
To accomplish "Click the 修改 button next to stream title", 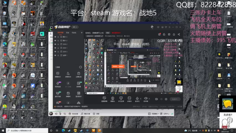I will (108, 33).
